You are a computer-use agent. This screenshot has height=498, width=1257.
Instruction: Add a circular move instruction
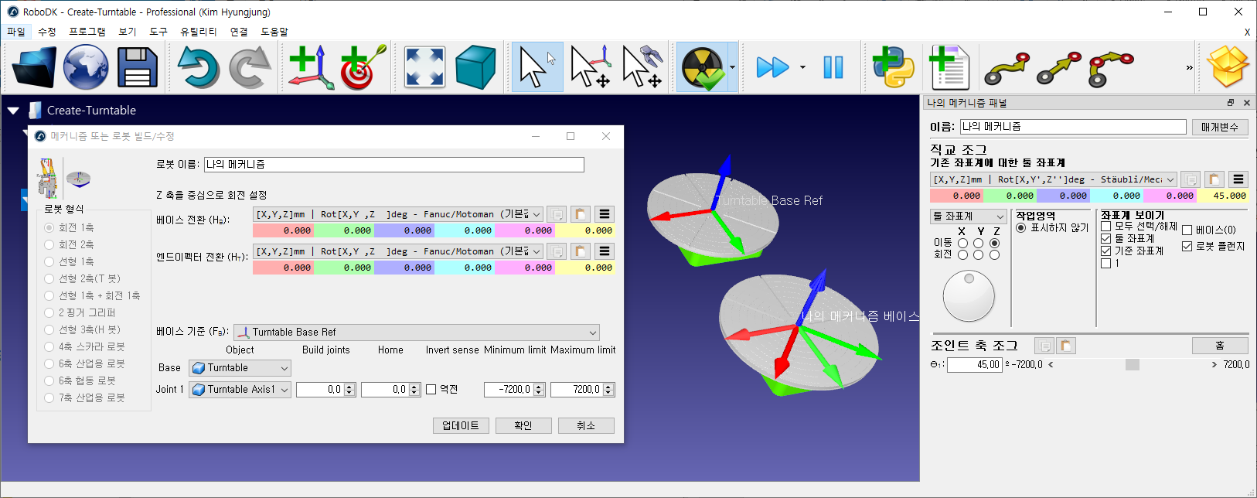pyautogui.click(x=1111, y=68)
